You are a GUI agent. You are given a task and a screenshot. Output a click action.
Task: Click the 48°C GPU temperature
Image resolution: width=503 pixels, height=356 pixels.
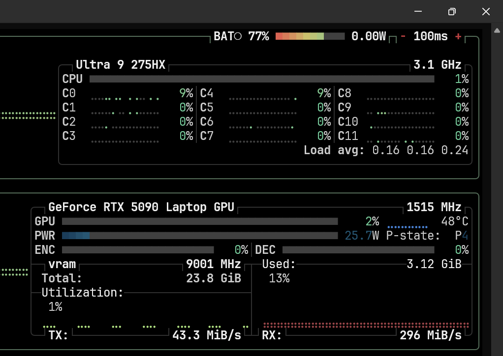pos(455,221)
